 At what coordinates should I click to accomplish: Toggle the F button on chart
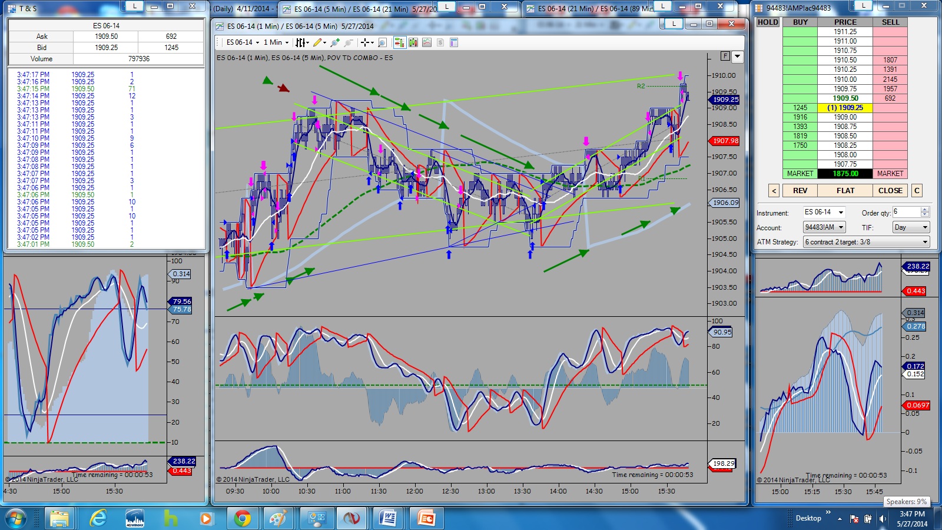[725, 56]
